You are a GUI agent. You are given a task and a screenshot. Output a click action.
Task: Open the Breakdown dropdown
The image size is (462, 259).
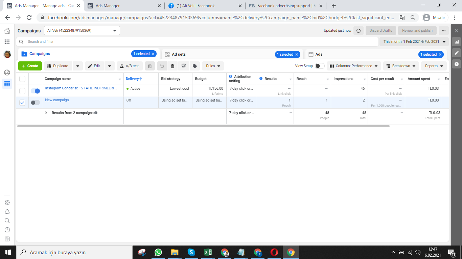(x=401, y=66)
